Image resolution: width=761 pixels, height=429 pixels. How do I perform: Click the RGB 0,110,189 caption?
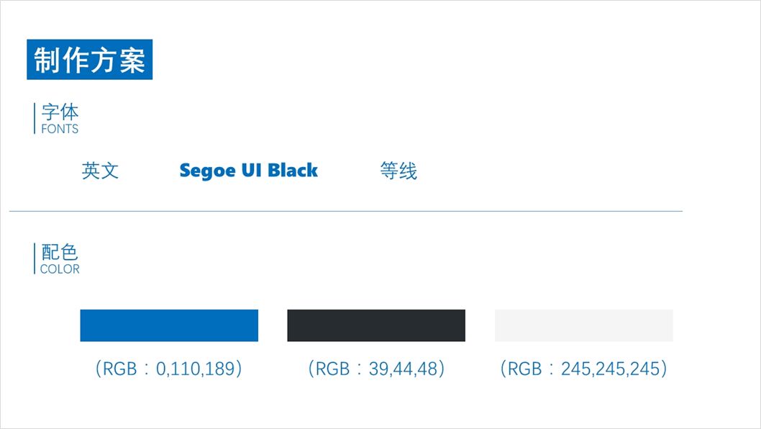[x=169, y=369]
